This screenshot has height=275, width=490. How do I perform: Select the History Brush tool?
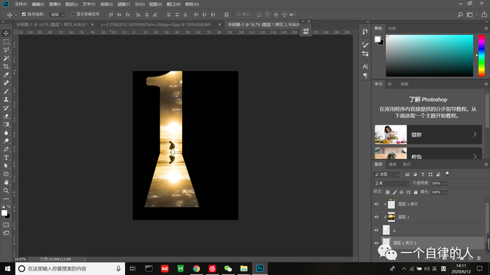[6, 108]
